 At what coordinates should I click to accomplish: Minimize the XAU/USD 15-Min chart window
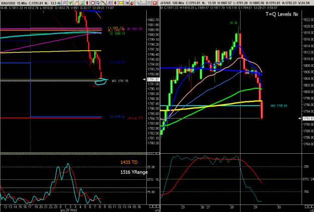[x=144, y=3]
